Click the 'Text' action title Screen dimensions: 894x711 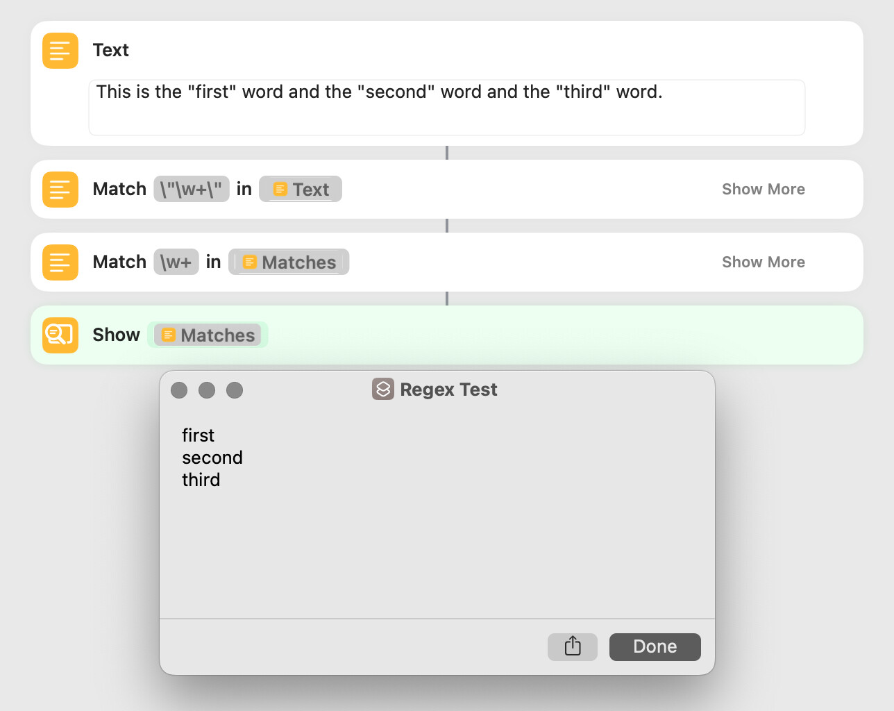(111, 50)
